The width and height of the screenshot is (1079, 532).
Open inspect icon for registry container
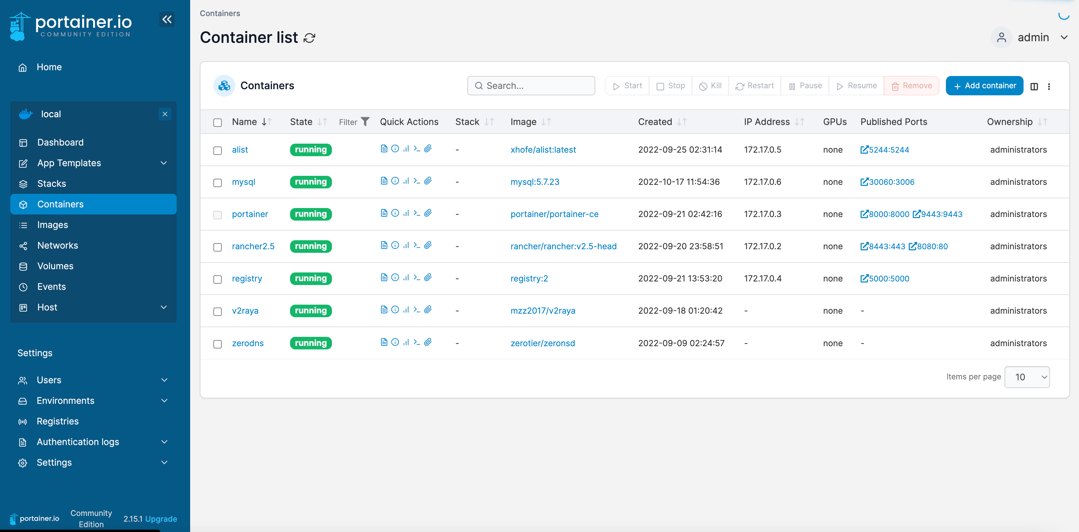point(395,278)
